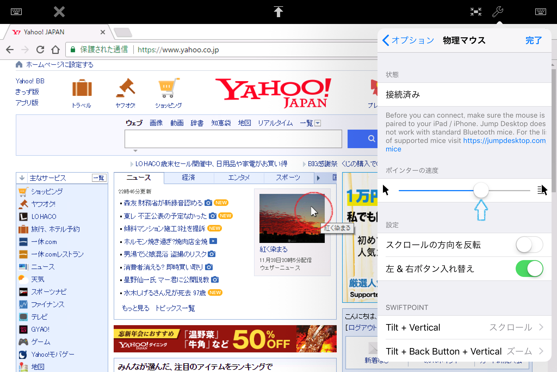Select the エンタメ tab
557x372 pixels.
coord(239,178)
